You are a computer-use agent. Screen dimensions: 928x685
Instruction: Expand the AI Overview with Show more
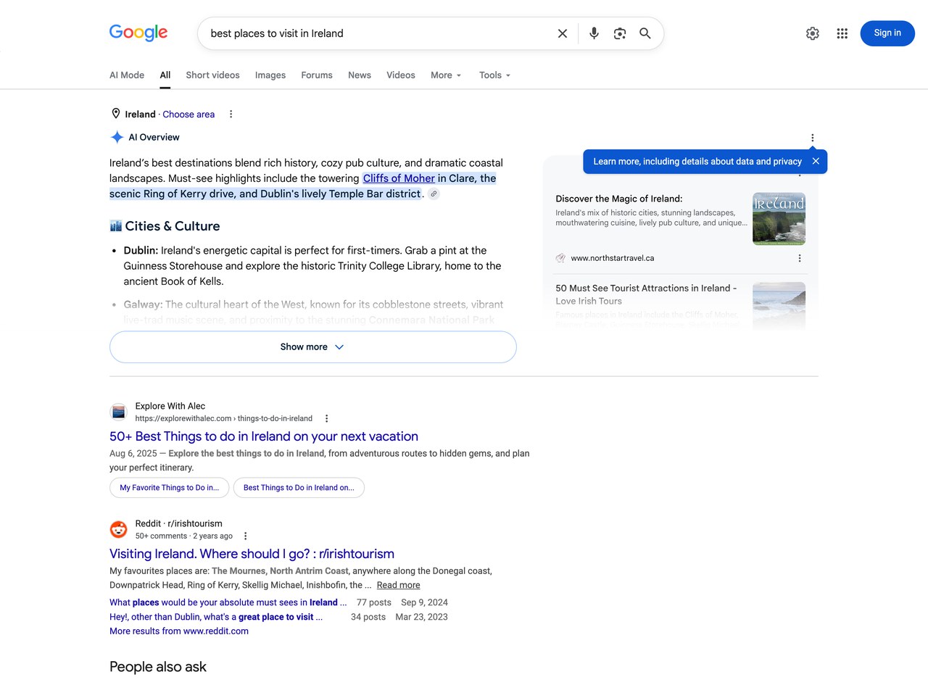click(312, 346)
